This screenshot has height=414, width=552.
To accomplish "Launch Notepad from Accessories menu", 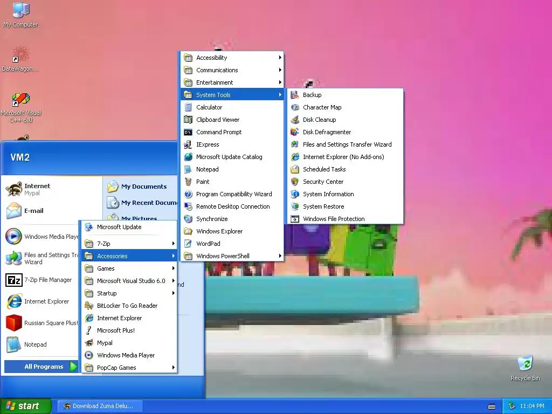I will tap(232, 169).
